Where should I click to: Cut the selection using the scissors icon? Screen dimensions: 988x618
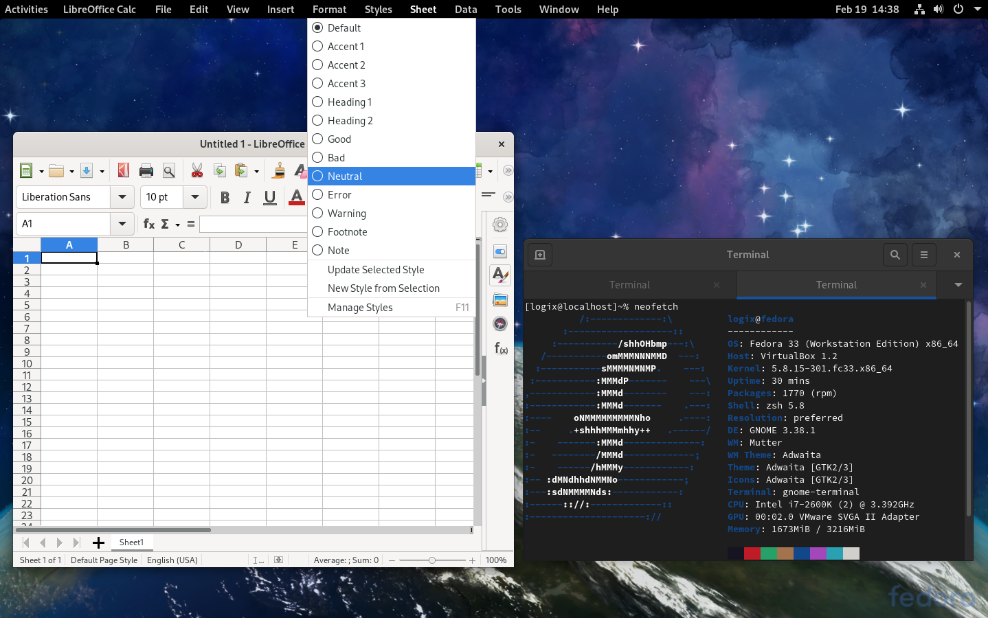[197, 170]
